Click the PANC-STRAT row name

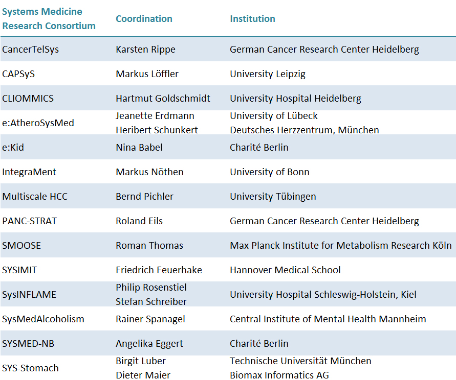point(29,221)
